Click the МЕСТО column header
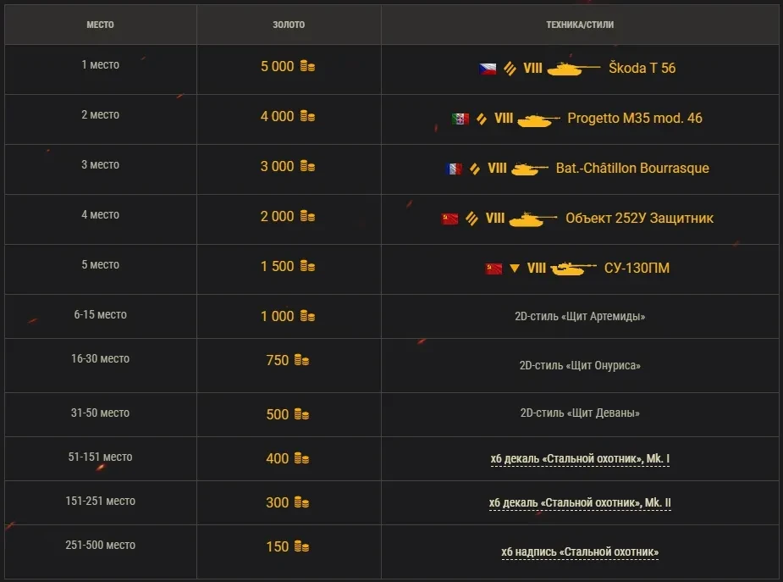Screen dimensions: 783x582 point(100,25)
